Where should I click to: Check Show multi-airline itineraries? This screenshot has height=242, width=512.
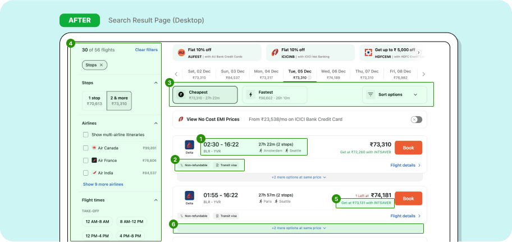tap(85, 135)
